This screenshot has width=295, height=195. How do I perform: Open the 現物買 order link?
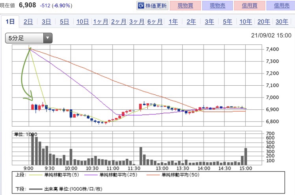tap(186, 6)
